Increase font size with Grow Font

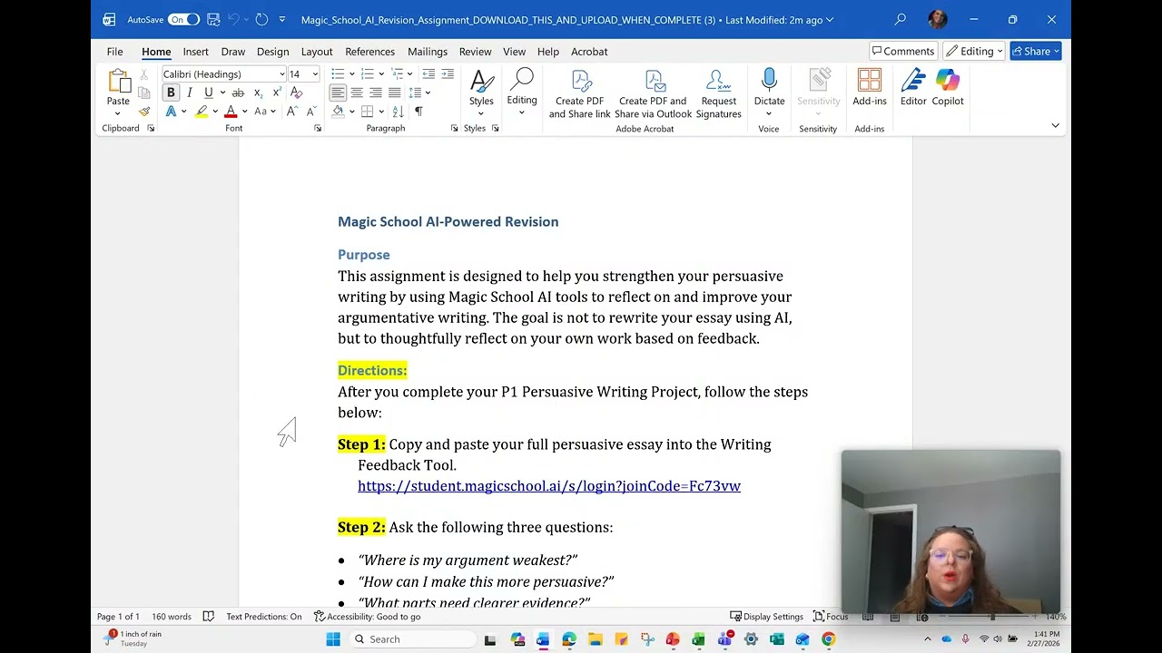click(x=291, y=112)
